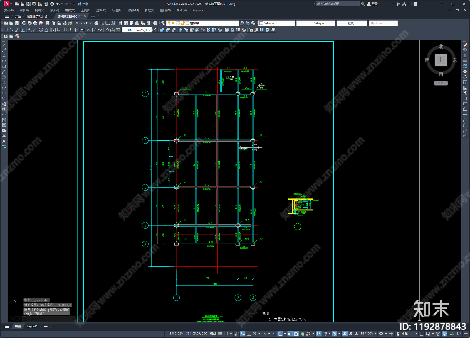Click the Move tool in the modify toolbar
The width and height of the screenshot is (470, 338).
point(465,72)
